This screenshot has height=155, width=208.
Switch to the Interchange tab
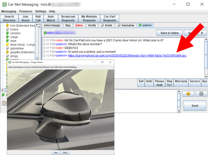tap(52, 25)
